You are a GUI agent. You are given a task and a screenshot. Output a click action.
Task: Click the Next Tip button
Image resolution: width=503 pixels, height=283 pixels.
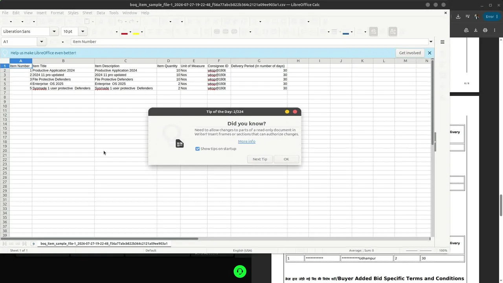pyautogui.click(x=260, y=159)
